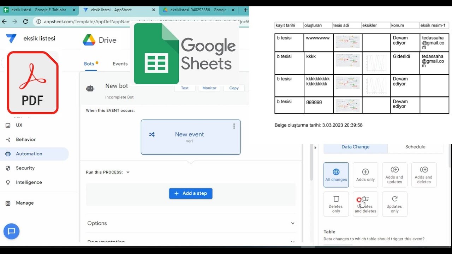Image resolution: width=452 pixels, height=254 pixels.
Task: Click the New bot title text
Action: tap(117, 86)
